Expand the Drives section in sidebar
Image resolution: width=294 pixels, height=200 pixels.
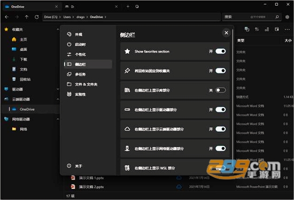[58, 89]
